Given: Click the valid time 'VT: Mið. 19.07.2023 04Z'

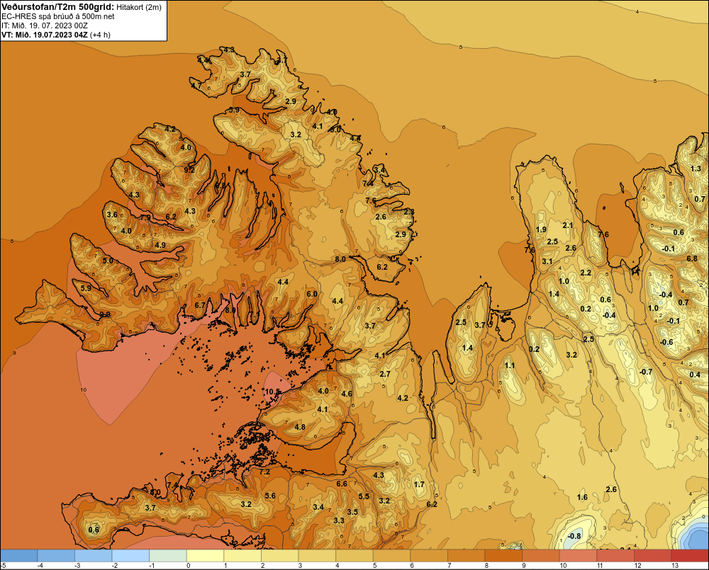Looking at the screenshot, I should (45, 35).
